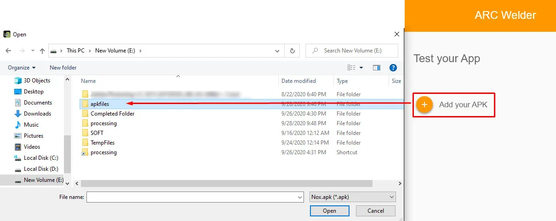Go forward with the navigation arrow

[22, 51]
